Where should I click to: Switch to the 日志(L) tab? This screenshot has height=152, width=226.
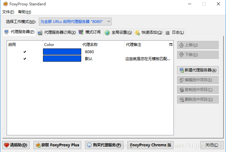[174, 32]
